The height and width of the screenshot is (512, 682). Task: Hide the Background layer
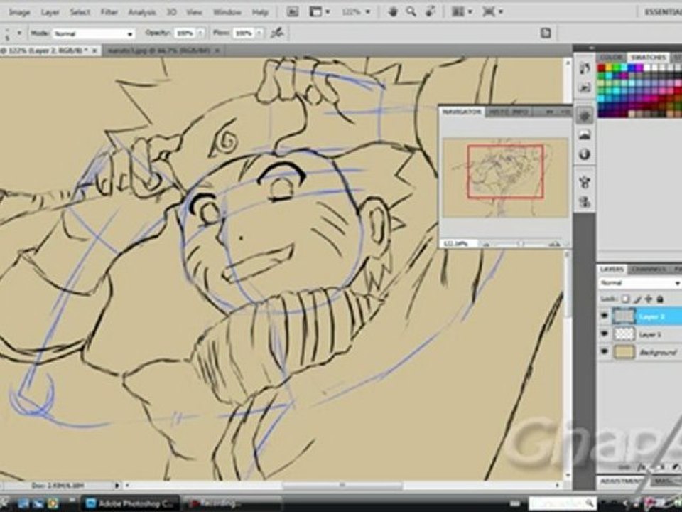[604, 352]
